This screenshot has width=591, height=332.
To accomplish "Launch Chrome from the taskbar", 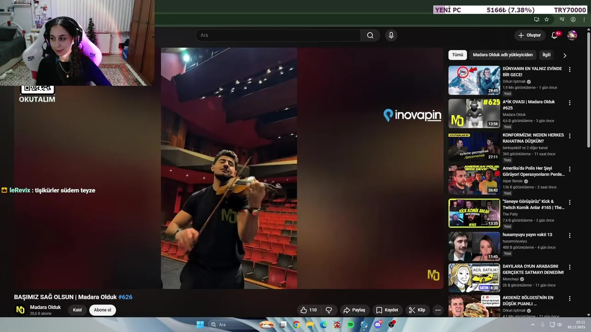I will (296, 325).
